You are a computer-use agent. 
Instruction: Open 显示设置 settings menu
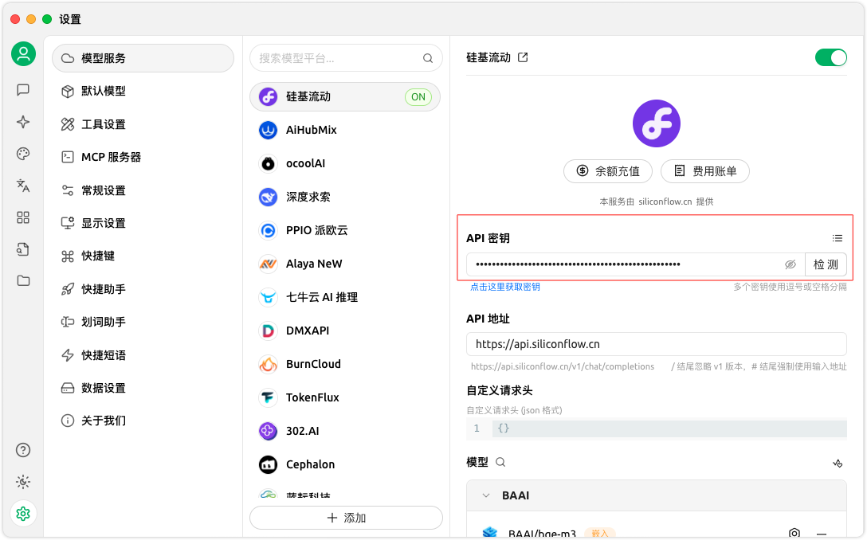pyautogui.click(x=143, y=223)
